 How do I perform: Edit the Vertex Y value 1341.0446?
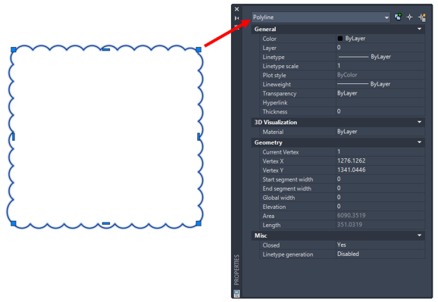click(x=380, y=170)
